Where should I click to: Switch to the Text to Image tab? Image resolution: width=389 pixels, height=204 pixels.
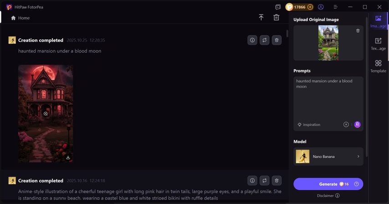click(379, 44)
